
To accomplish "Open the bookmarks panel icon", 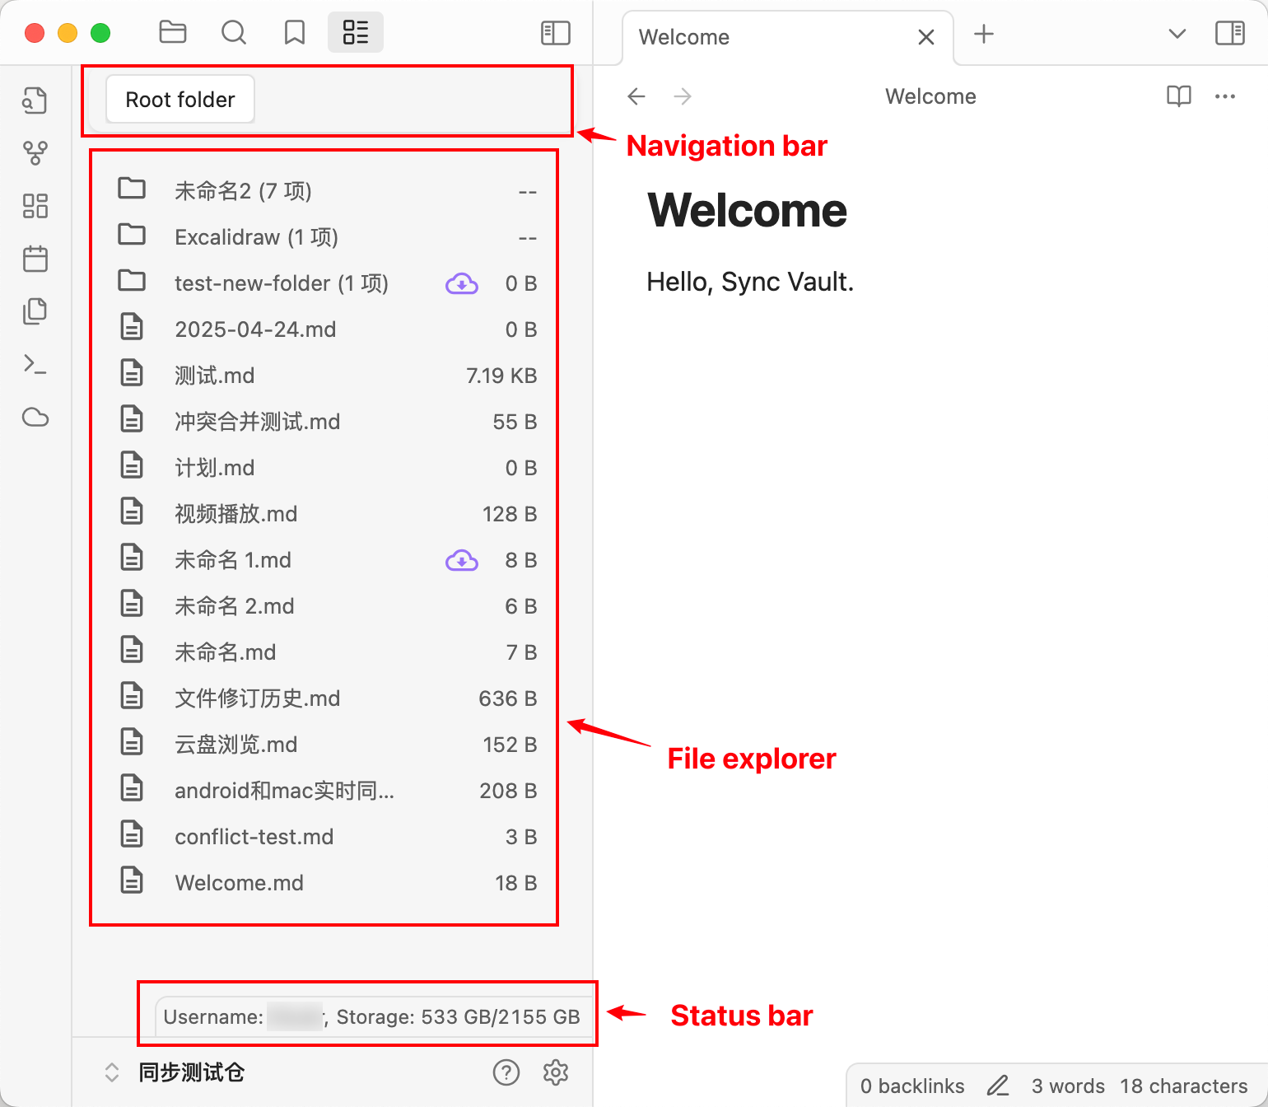I will [x=294, y=33].
